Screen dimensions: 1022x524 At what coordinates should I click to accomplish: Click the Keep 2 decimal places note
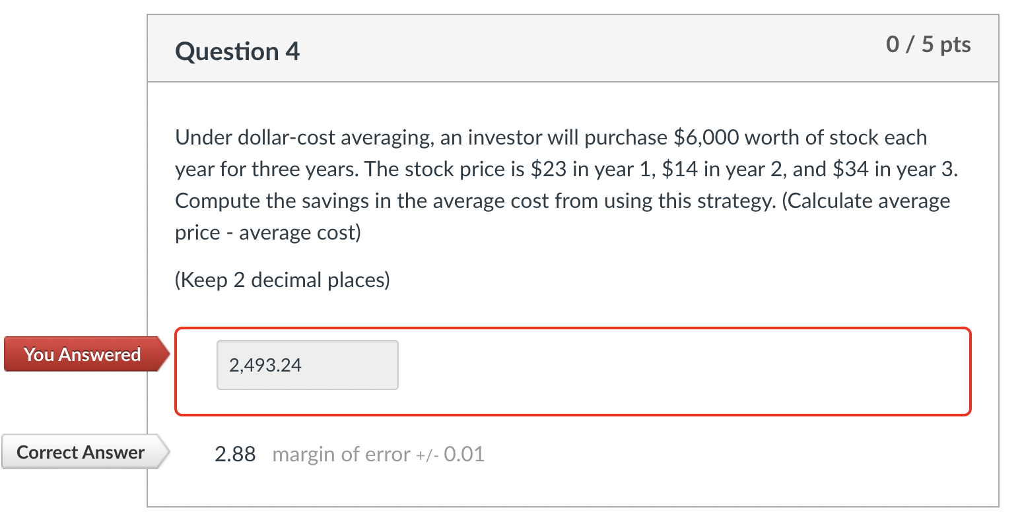tap(283, 280)
